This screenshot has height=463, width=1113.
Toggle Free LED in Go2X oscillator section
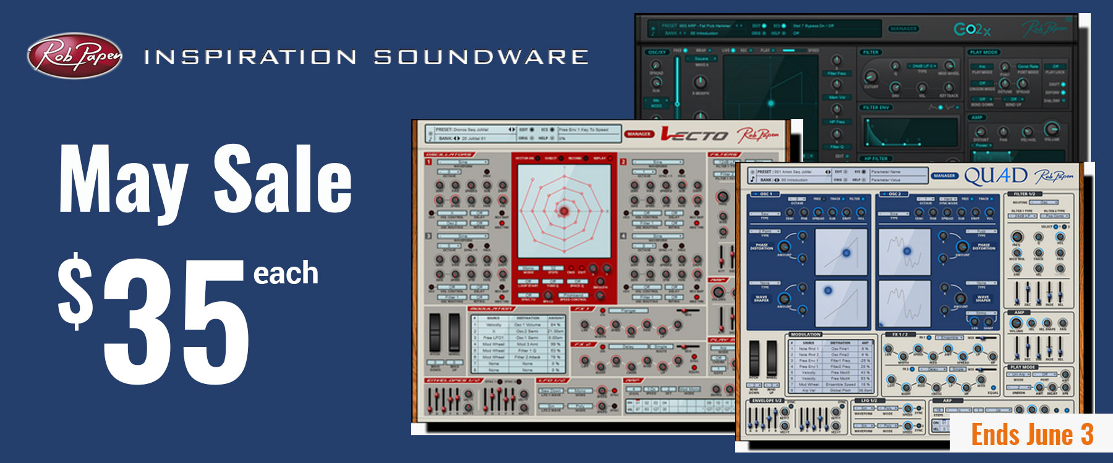click(x=685, y=50)
